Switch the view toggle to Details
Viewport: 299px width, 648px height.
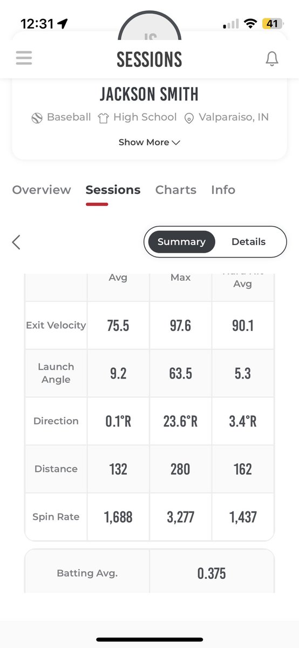pyautogui.click(x=248, y=242)
